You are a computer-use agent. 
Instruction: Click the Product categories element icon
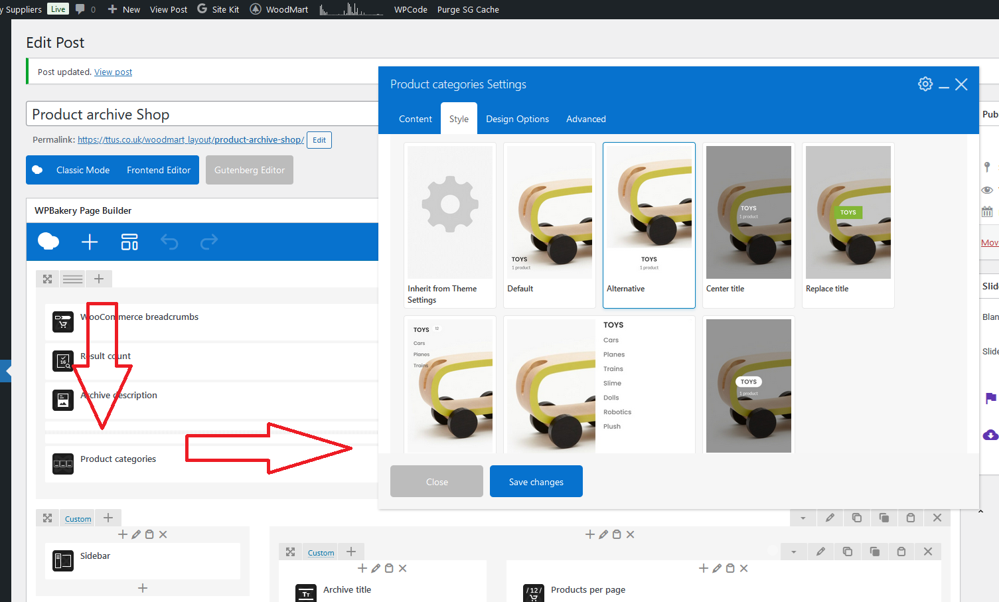[63, 464]
